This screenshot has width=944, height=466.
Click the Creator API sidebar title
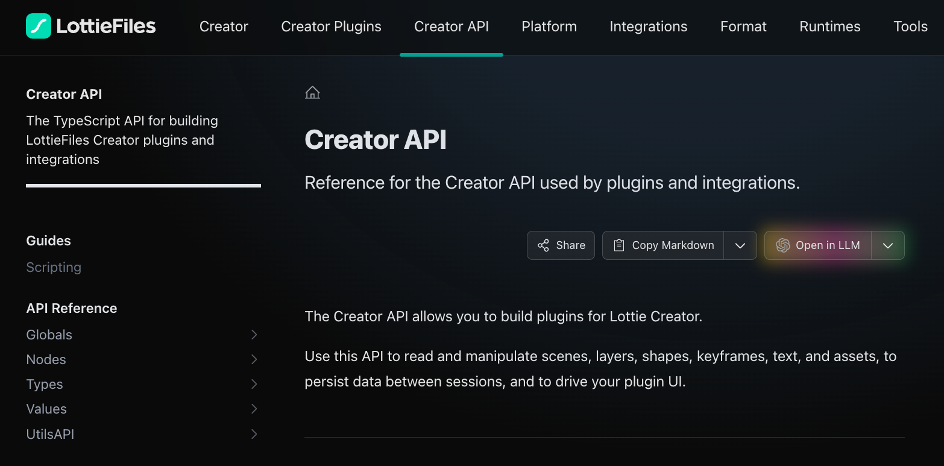[64, 94]
